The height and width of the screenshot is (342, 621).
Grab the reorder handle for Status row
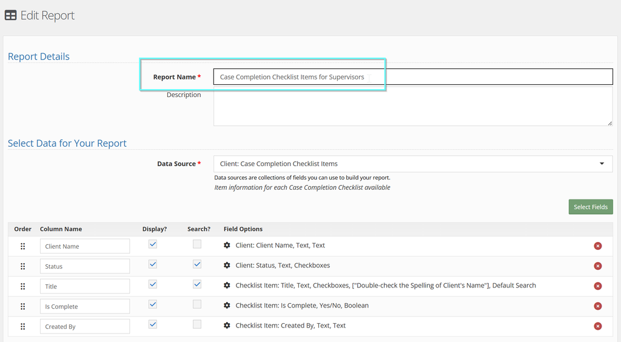click(22, 266)
